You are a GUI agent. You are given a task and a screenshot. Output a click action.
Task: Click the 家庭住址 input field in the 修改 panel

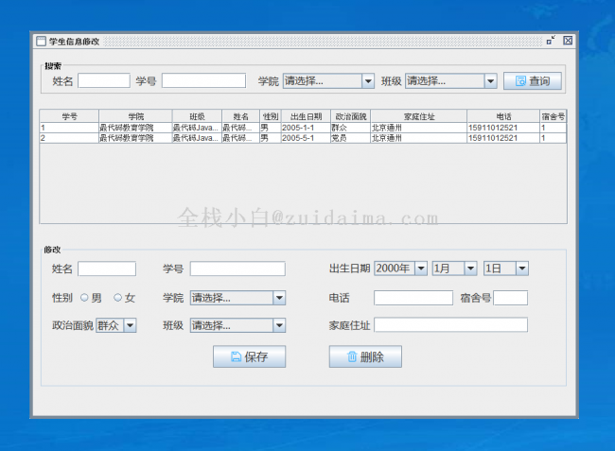450,325
